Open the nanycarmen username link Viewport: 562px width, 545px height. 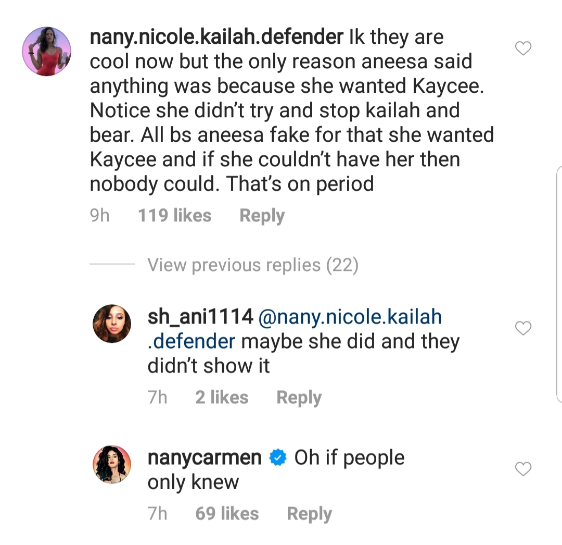pyautogui.click(x=205, y=457)
